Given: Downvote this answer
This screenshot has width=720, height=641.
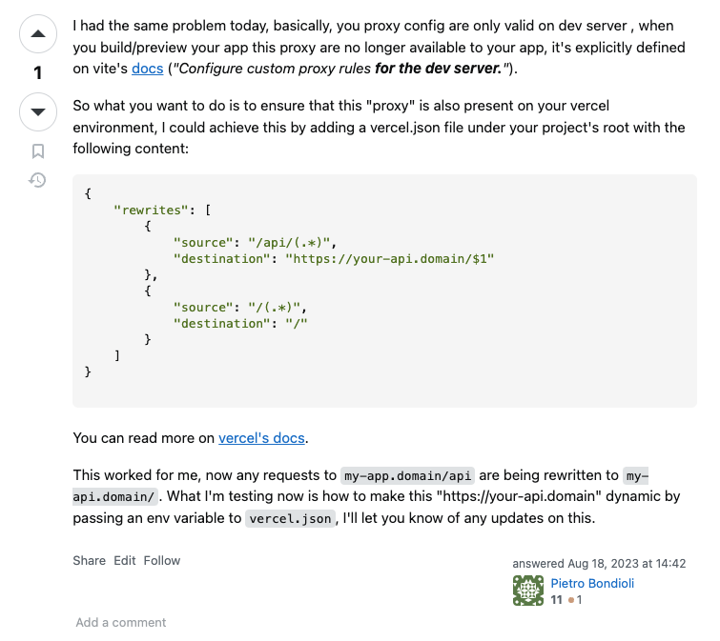Looking at the screenshot, I should coord(37,111).
